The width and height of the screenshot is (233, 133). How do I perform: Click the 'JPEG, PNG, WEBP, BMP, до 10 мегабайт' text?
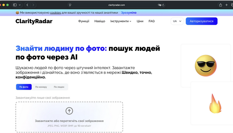(69, 126)
